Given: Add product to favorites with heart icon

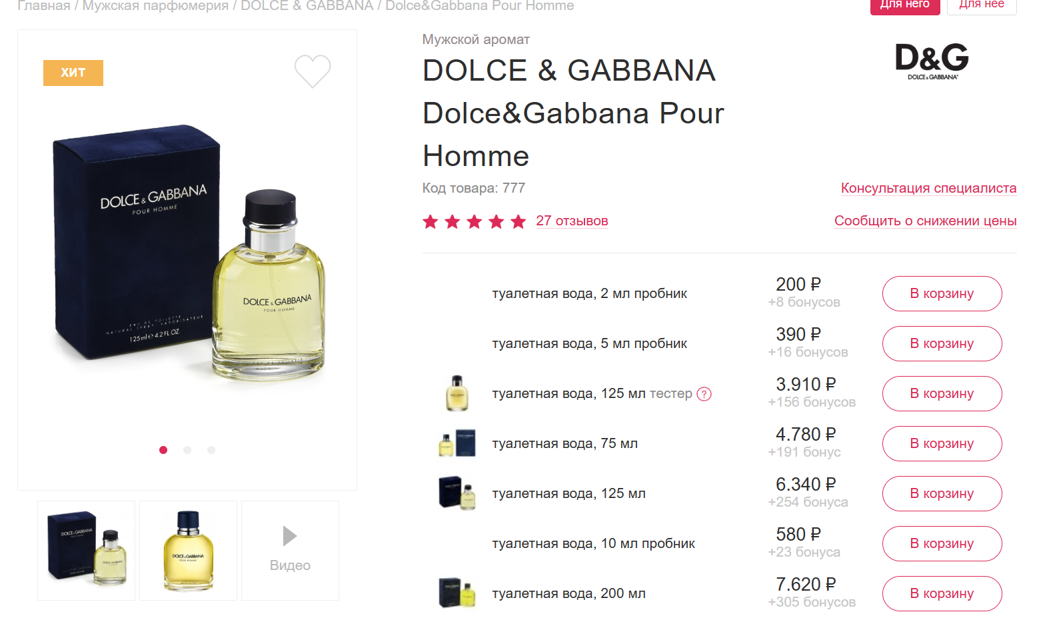Looking at the screenshot, I should tap(313, 71).
